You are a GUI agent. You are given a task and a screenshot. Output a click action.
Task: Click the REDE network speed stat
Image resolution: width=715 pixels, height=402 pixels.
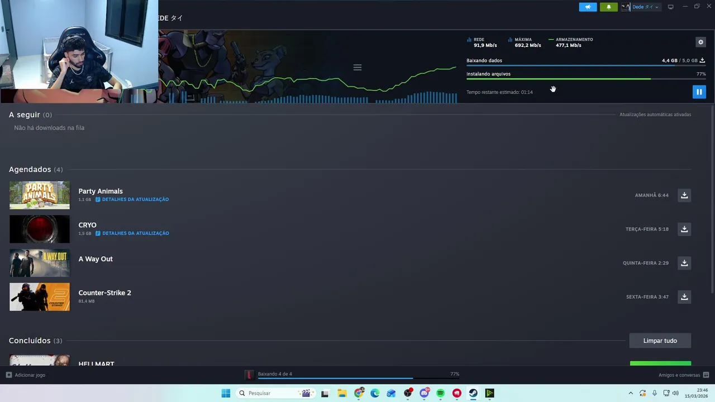[482, 42]
